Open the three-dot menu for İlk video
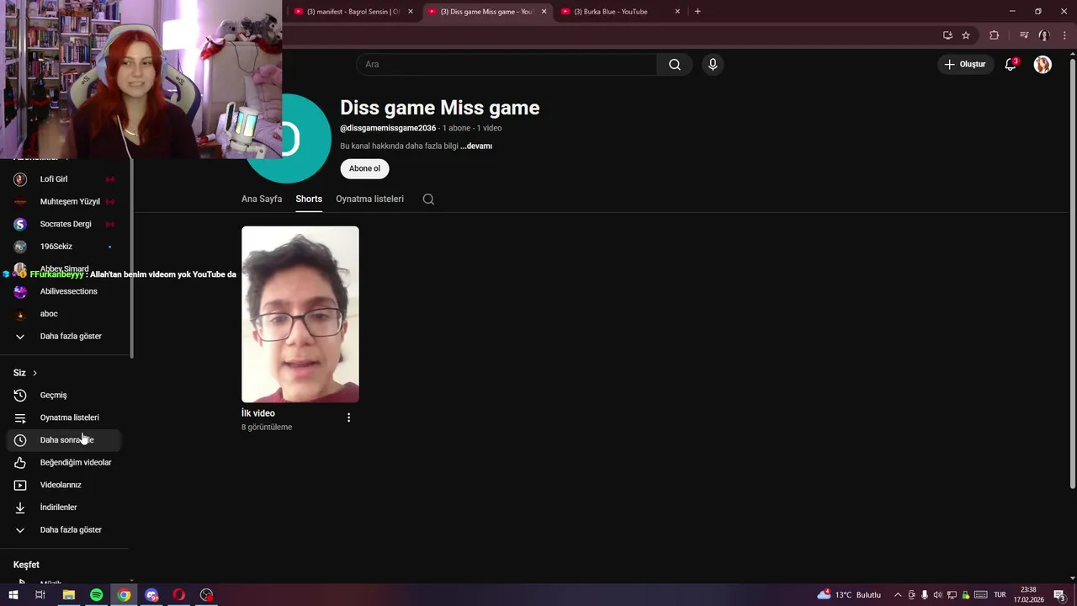Viewport: 1077px width, 606px height. (x=348, y=417)
